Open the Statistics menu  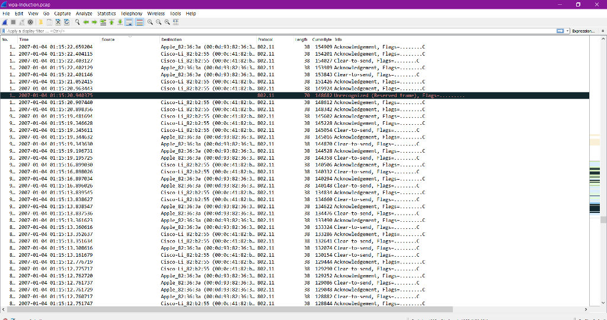click(x=107, y=14)
